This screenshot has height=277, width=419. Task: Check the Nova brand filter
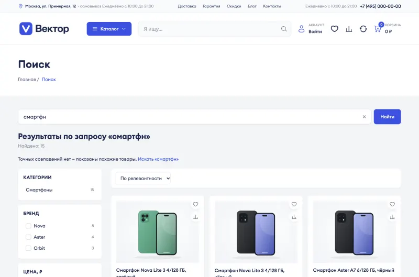tap(28, 226)
